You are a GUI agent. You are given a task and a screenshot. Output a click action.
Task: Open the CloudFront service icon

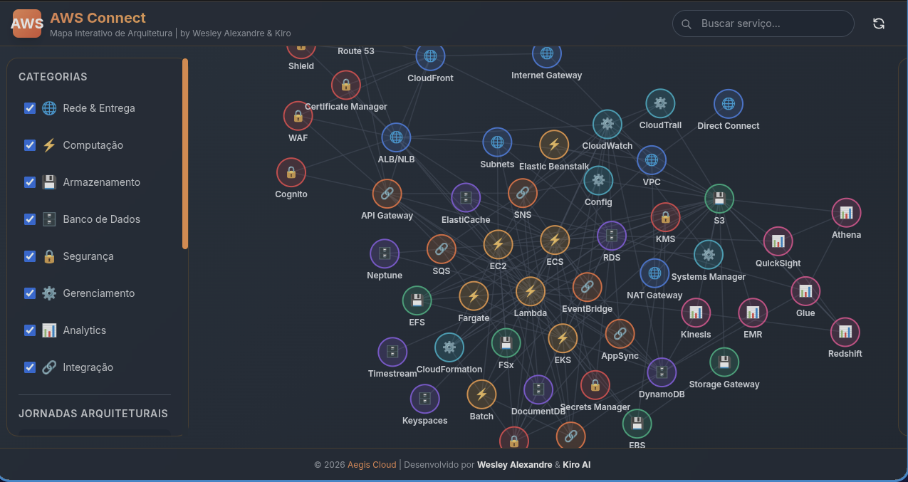(430, 56)
